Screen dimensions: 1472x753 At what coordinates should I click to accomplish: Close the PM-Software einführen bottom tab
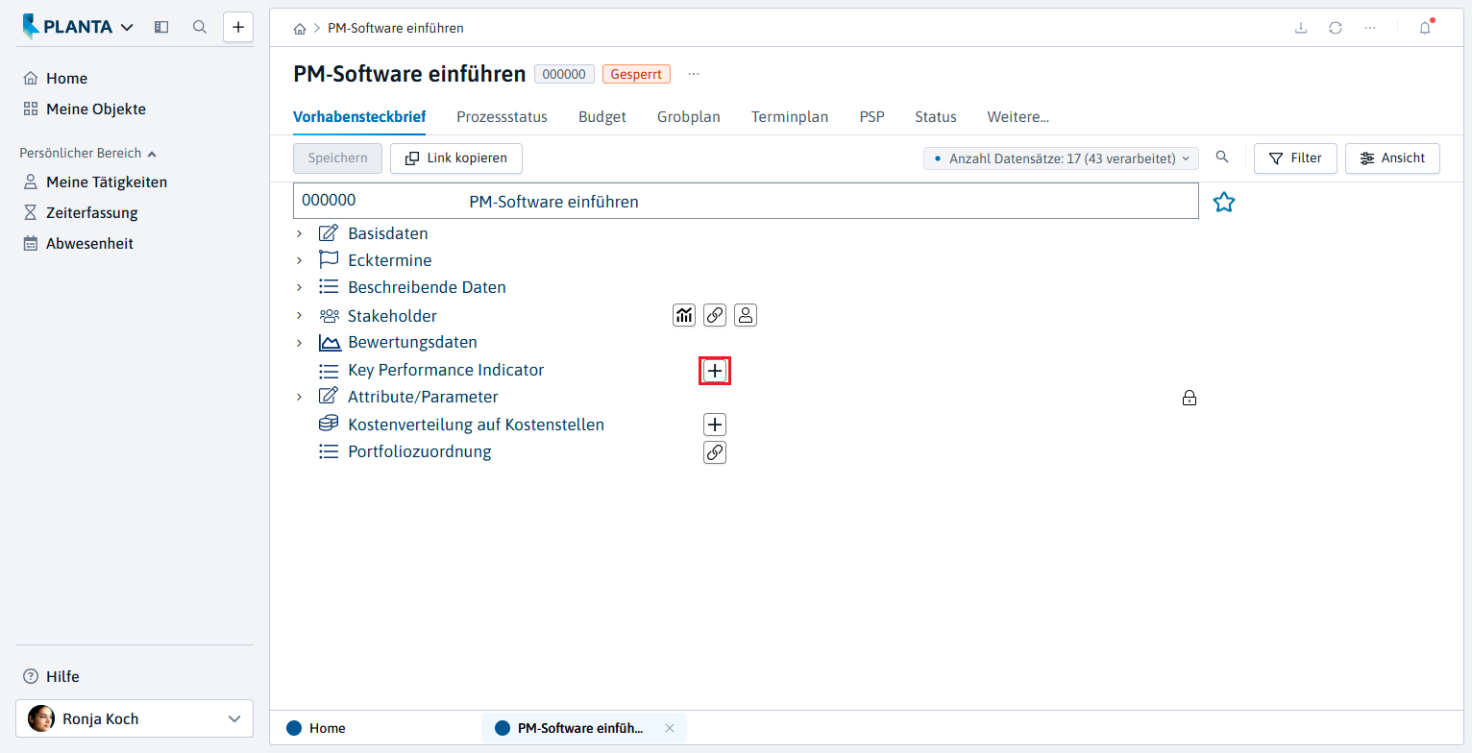[670, 728]
